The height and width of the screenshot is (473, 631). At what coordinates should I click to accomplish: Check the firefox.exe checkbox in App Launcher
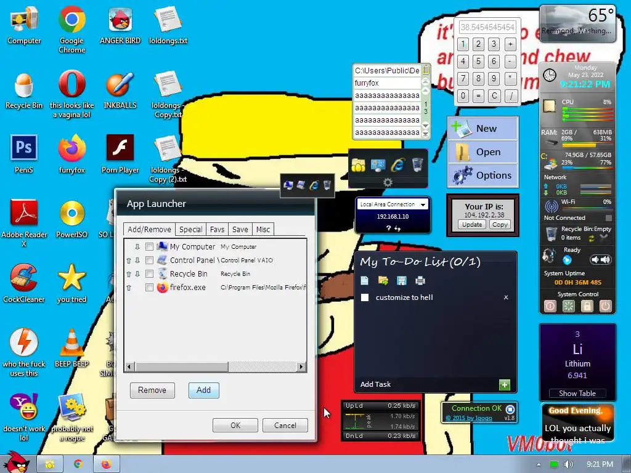[x=149, y=288]
